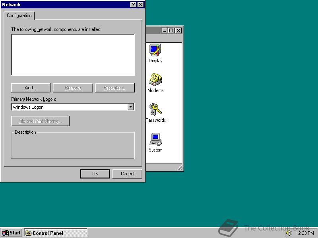Cancel the Network dialog
The height and width of the screenshot is (238, 318).
point(127,174)
